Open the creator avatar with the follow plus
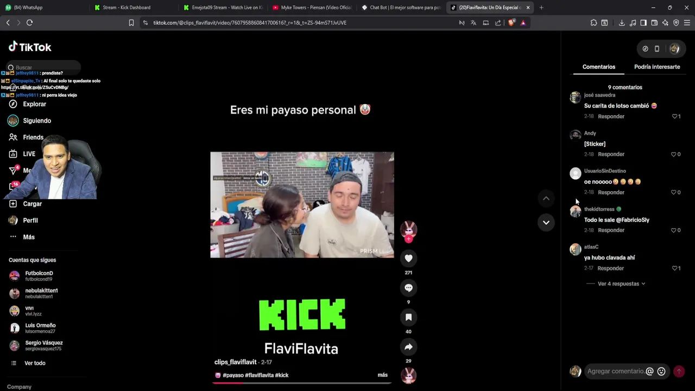Image resolution: width=695 pixels, height=391 pixels. [408, 231]
